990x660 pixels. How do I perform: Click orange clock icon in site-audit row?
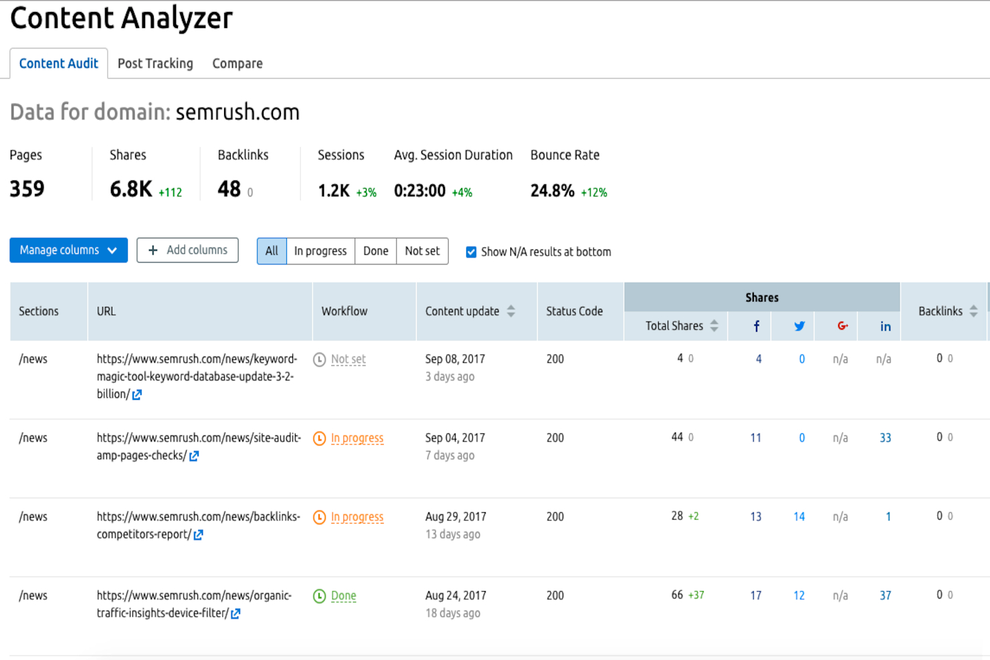click(x=320, y=439)
